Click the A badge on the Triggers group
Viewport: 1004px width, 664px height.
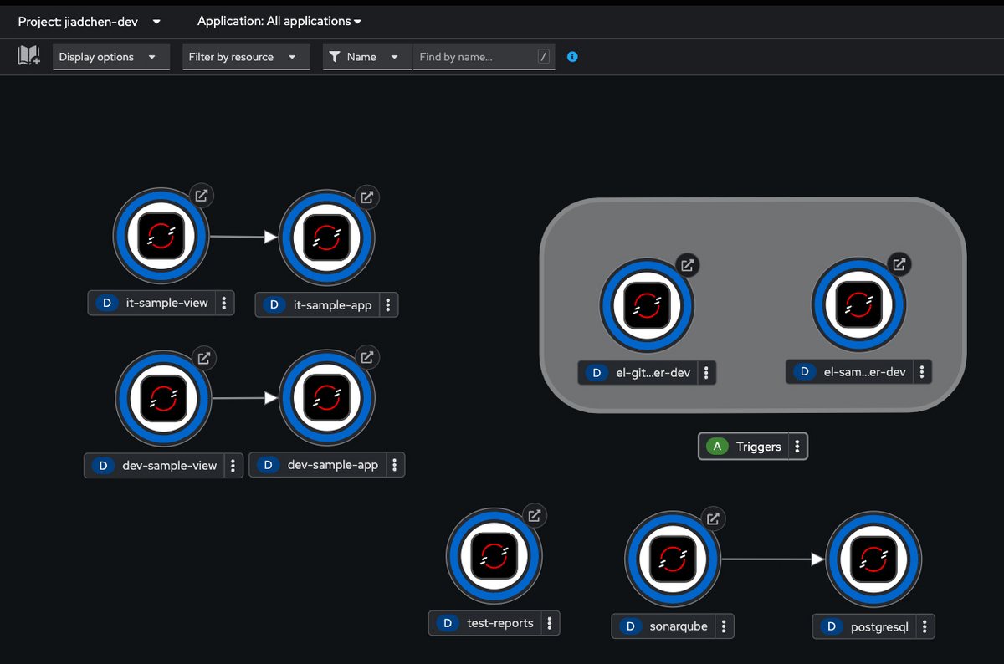pos(717,446)
